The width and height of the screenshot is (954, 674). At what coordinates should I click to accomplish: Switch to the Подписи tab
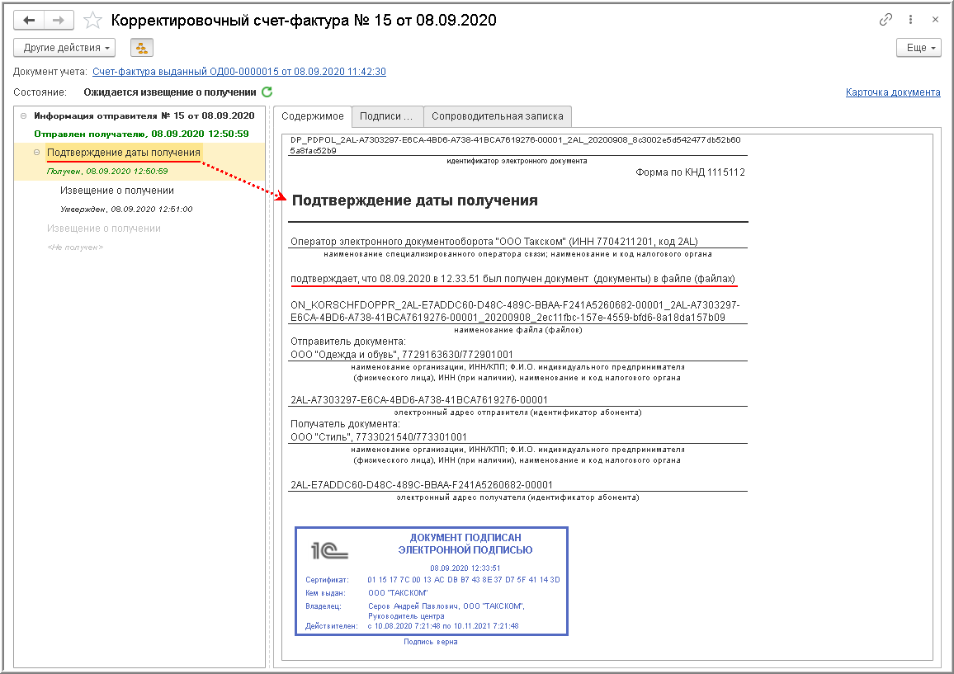386,116
